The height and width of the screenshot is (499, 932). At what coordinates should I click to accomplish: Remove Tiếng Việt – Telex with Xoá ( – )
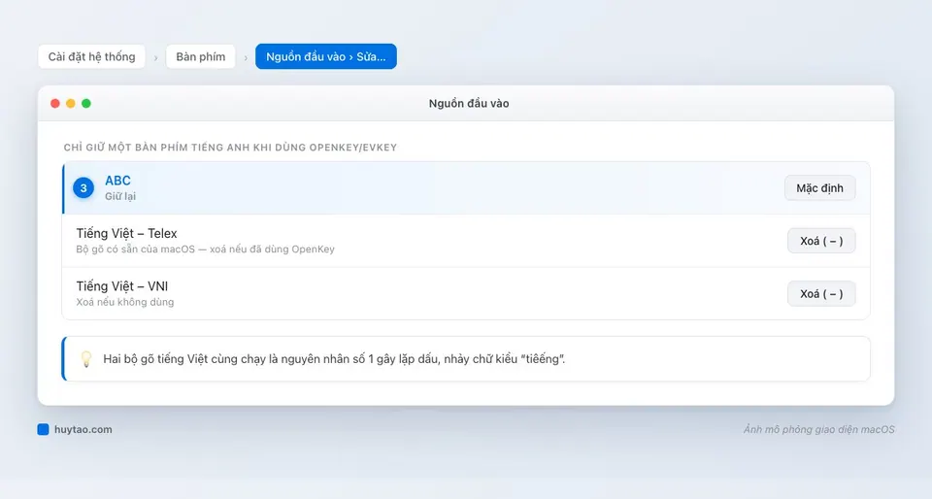coord(821,241)
